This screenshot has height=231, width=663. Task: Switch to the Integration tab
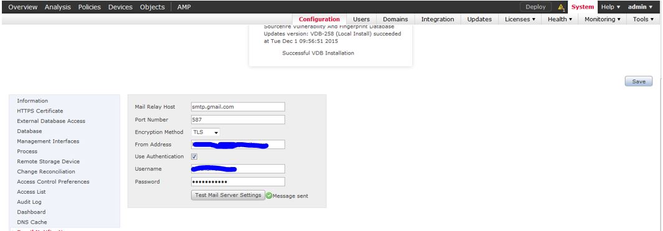[438, 19]
